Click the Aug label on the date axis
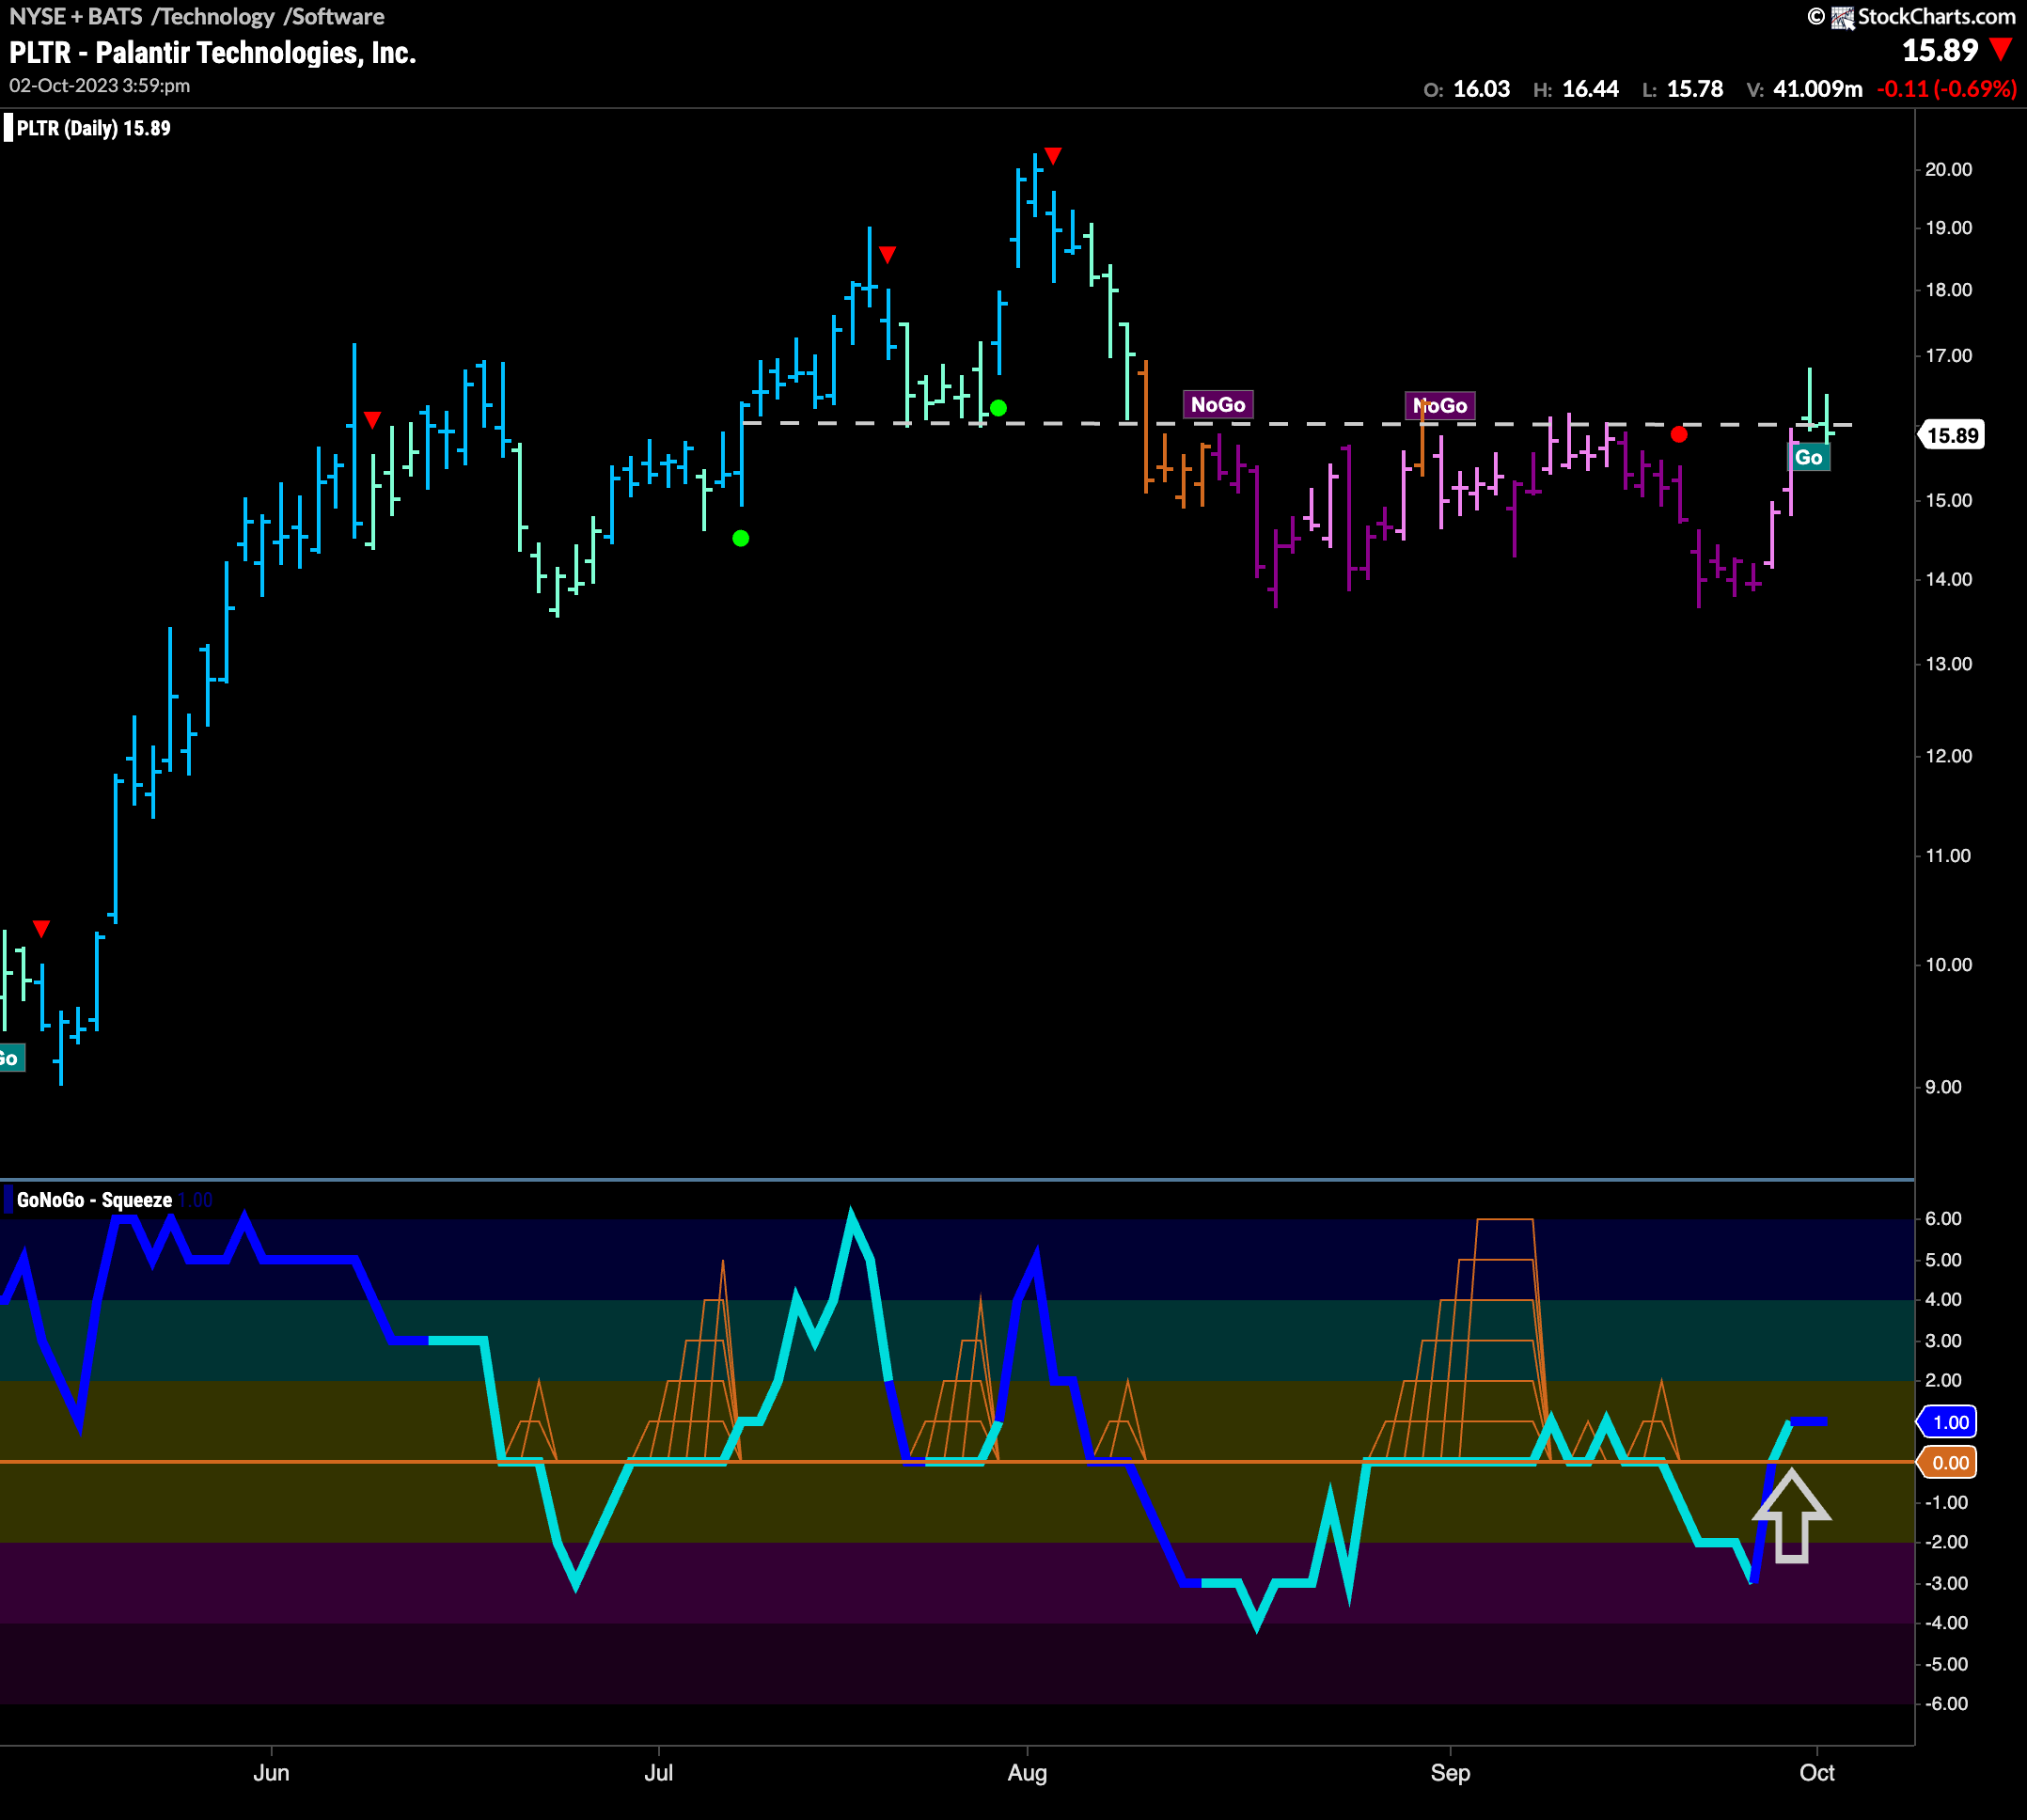 pos(1027,1773)
